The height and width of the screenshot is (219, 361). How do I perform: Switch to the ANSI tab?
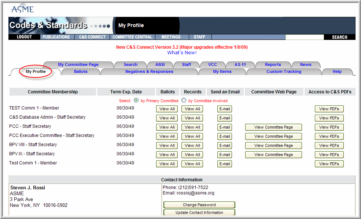[160, 65]
